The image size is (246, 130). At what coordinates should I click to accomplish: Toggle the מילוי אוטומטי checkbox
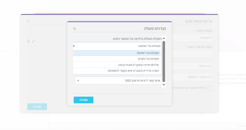209,88
